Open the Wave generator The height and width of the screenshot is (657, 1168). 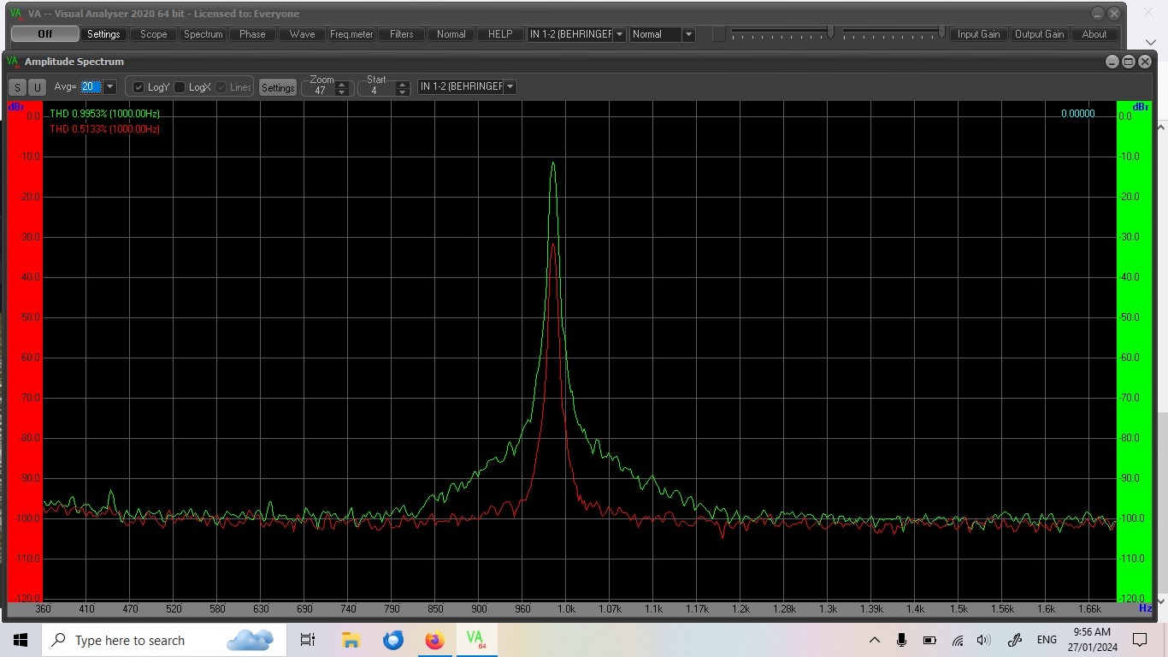pyautogui.click(x=302, y=34)
